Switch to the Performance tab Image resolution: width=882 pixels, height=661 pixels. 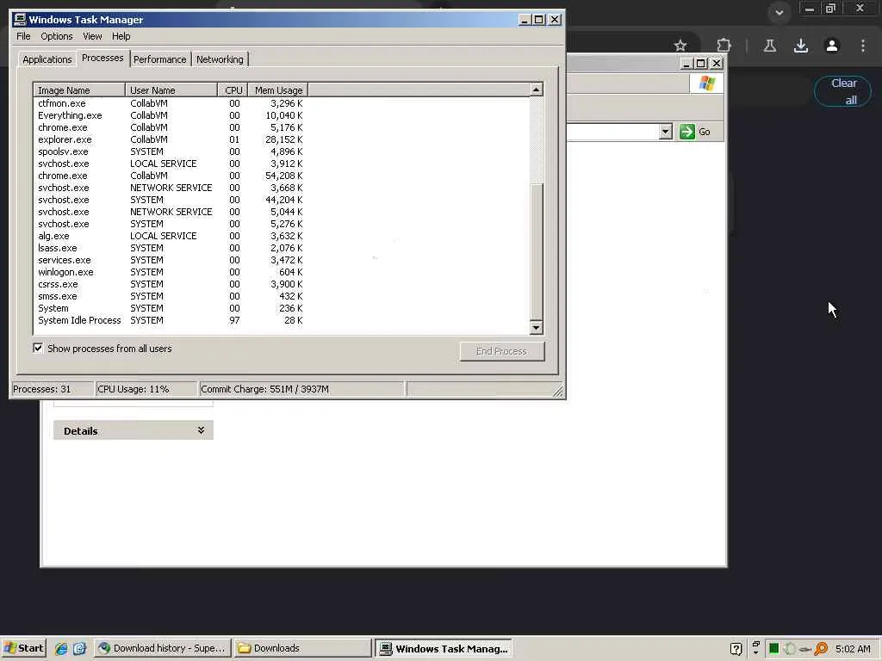pyautogui.click(x=159, y=59)
